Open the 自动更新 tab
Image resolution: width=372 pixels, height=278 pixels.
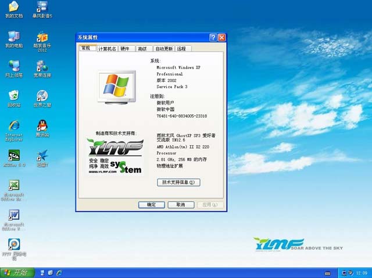click(x=163, y=49)
